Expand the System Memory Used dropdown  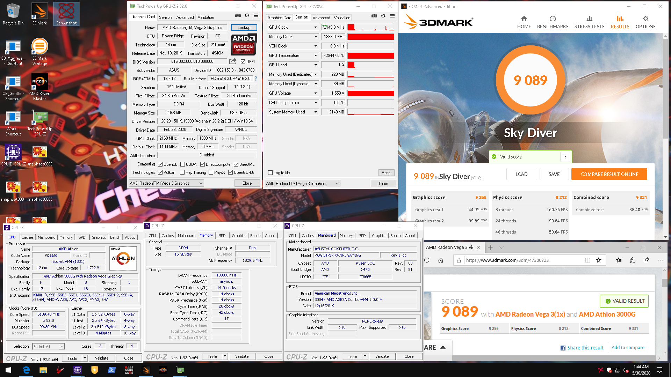(316, 112)
